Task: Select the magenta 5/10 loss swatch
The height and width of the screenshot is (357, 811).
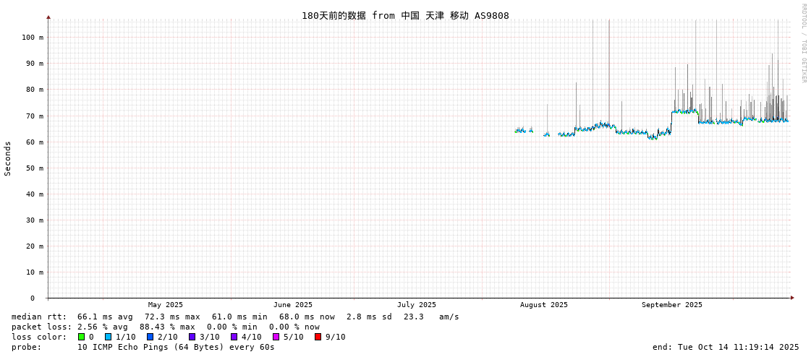Action: click(276, 337)
